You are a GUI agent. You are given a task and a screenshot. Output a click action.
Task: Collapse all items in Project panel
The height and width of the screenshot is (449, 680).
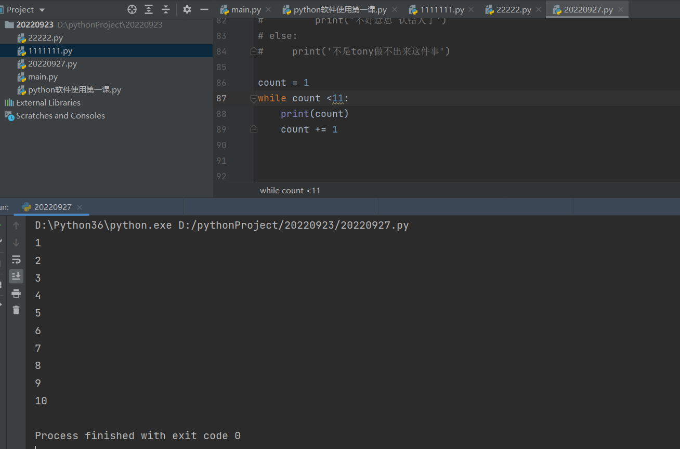tap(166, 9)
